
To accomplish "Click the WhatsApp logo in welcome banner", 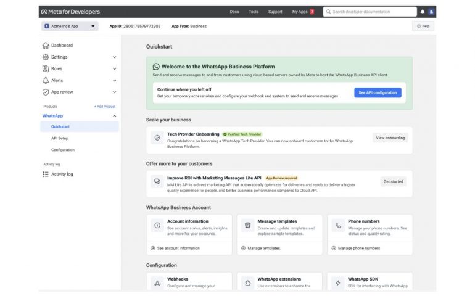I will (156, 67).
